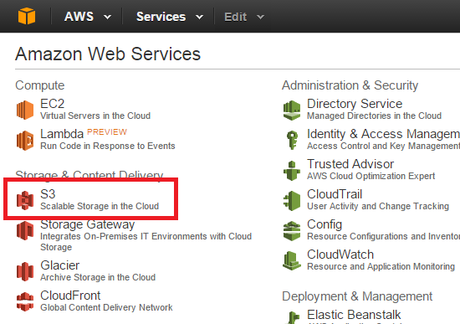Click the Elastic Beanstalk icon
The image size is (460, 324).
tap(294, 318)
